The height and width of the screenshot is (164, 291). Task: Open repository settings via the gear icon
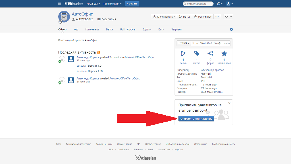click(x=231, y=29)
